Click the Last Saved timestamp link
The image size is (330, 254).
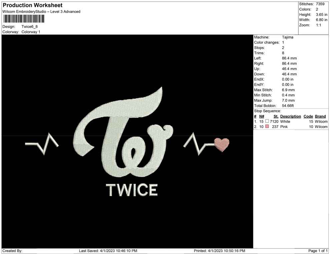(x=108, y=250)
